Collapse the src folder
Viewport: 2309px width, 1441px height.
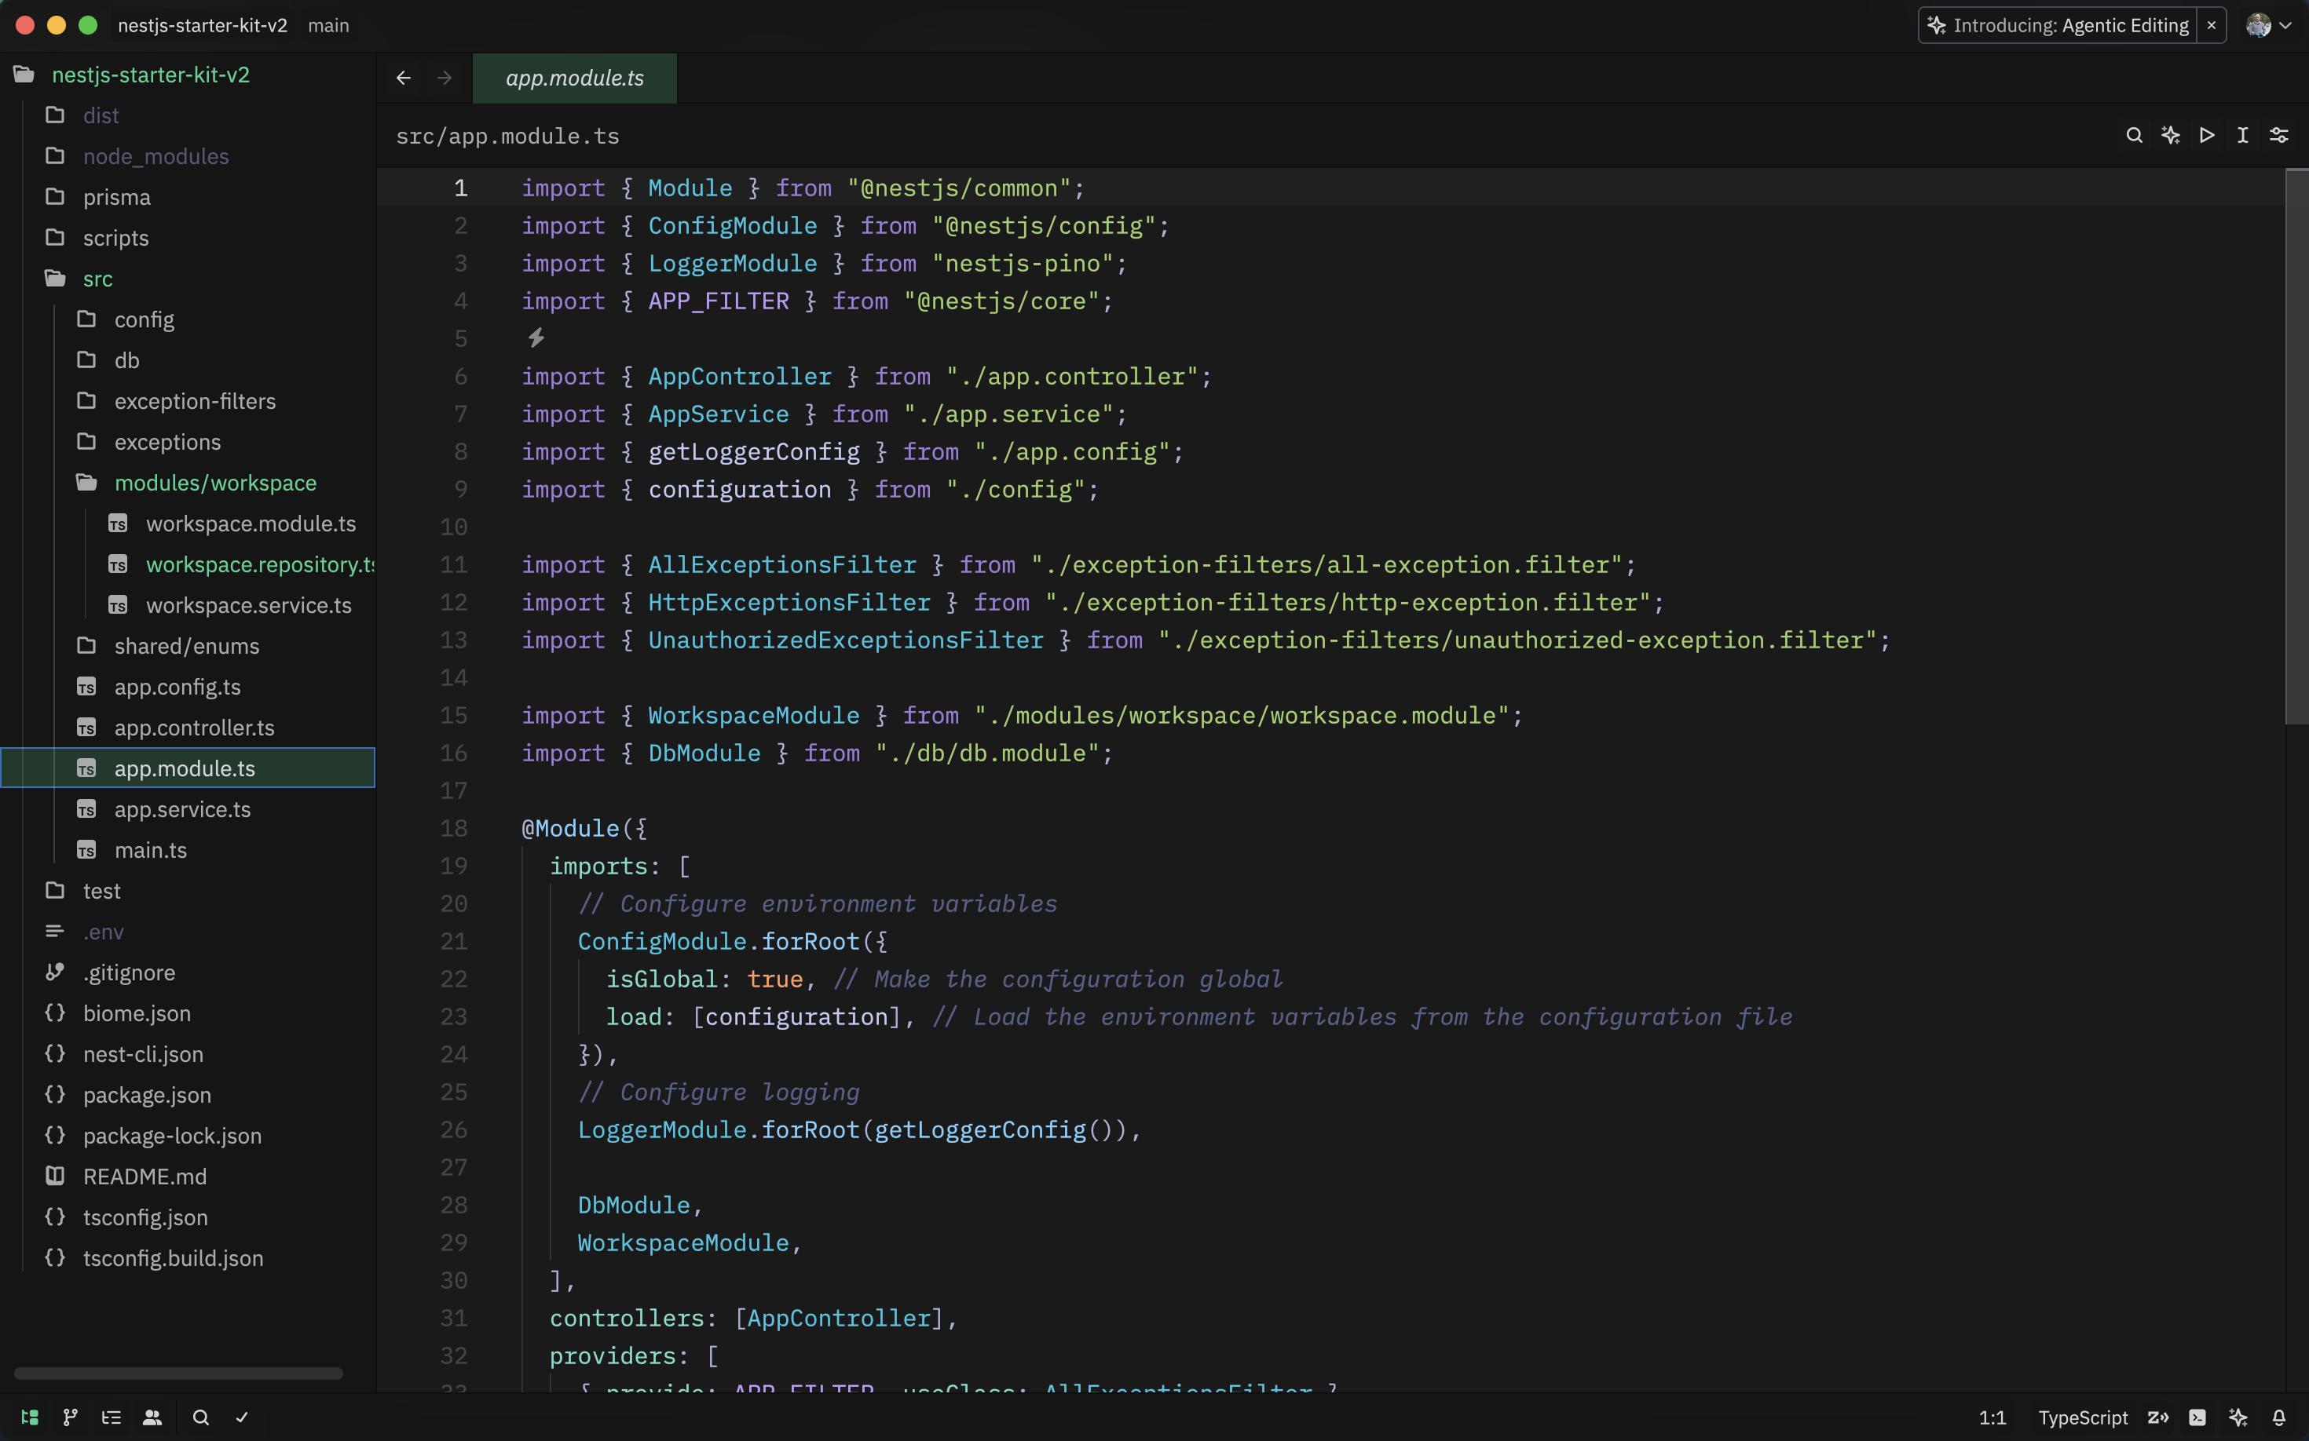[97, 279]
